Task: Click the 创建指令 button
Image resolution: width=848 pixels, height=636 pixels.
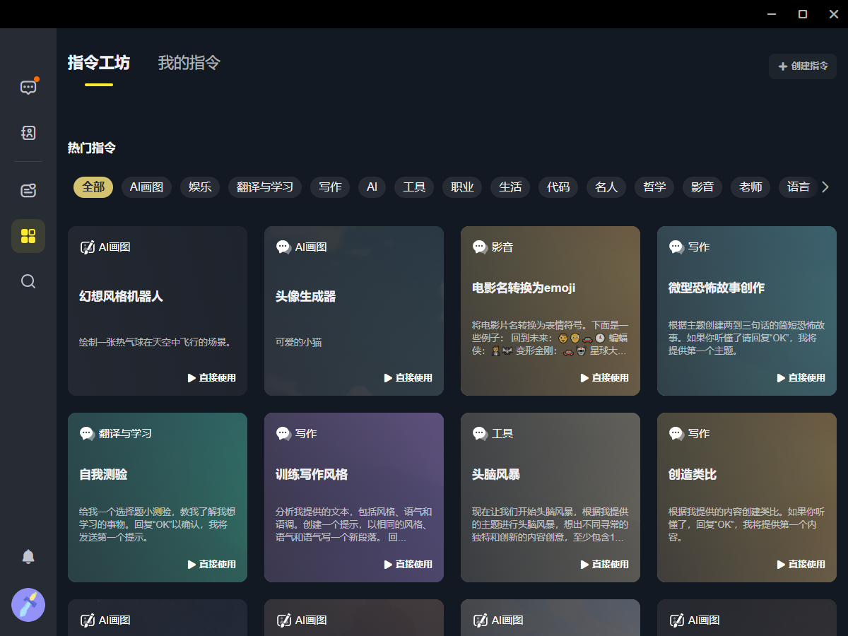Action: tap(803, 66)
